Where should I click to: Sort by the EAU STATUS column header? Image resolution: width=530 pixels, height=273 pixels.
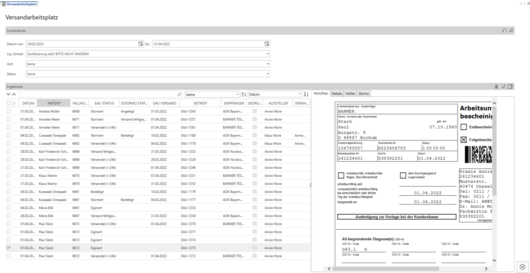coord(104,103)
